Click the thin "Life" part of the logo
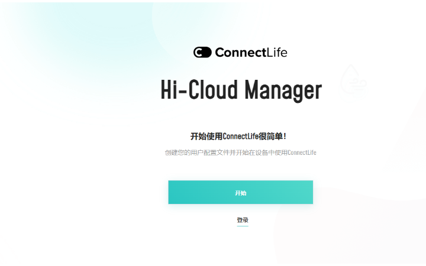The height and width of the screenshot is (266, 426). click(277, 53)
